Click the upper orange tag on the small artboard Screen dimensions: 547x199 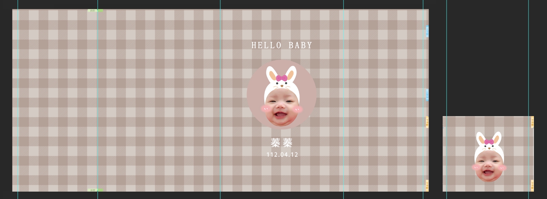[532, 122]
